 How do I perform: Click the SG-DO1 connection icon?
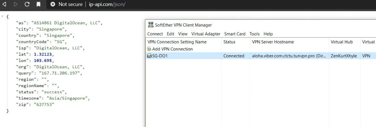[x=149, y=56]
